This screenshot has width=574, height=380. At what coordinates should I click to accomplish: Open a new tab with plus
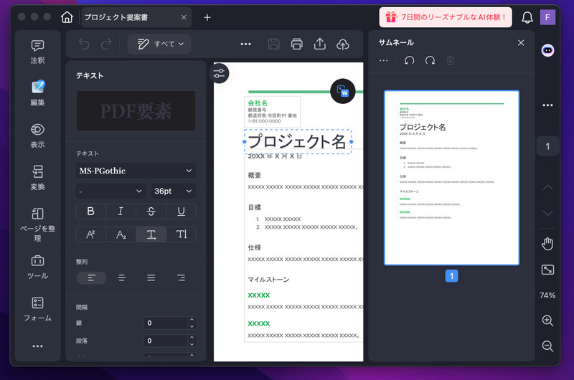207,17
